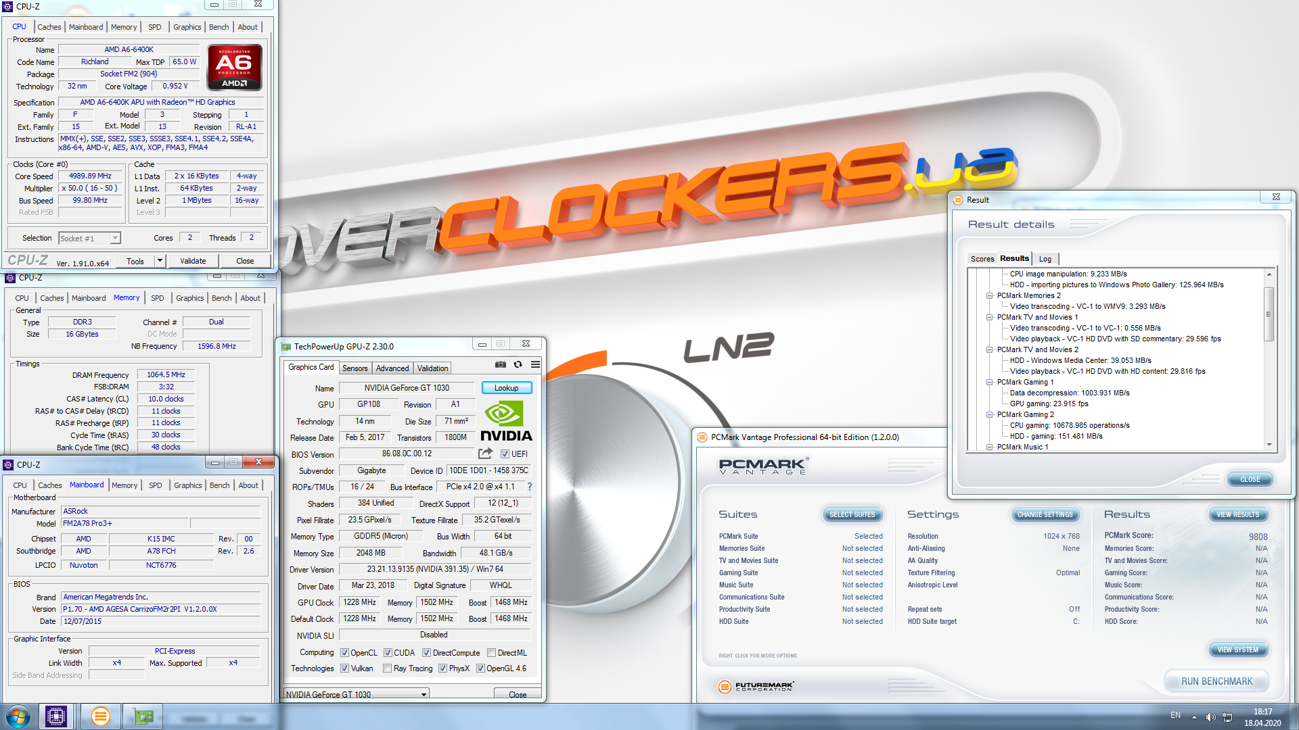The image size is (1299, 730).
Task: Open the Log tab in Result window
Action: click(x=1045, y=259)
